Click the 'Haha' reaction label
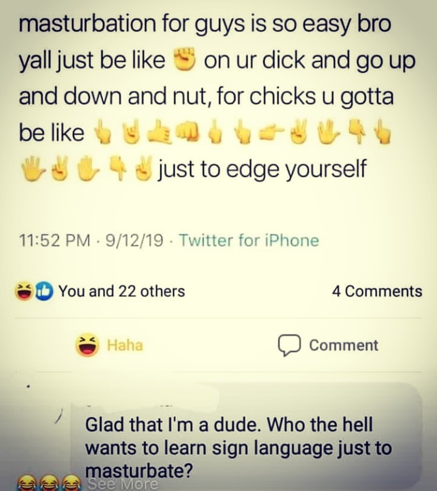 tap(125, 345)
